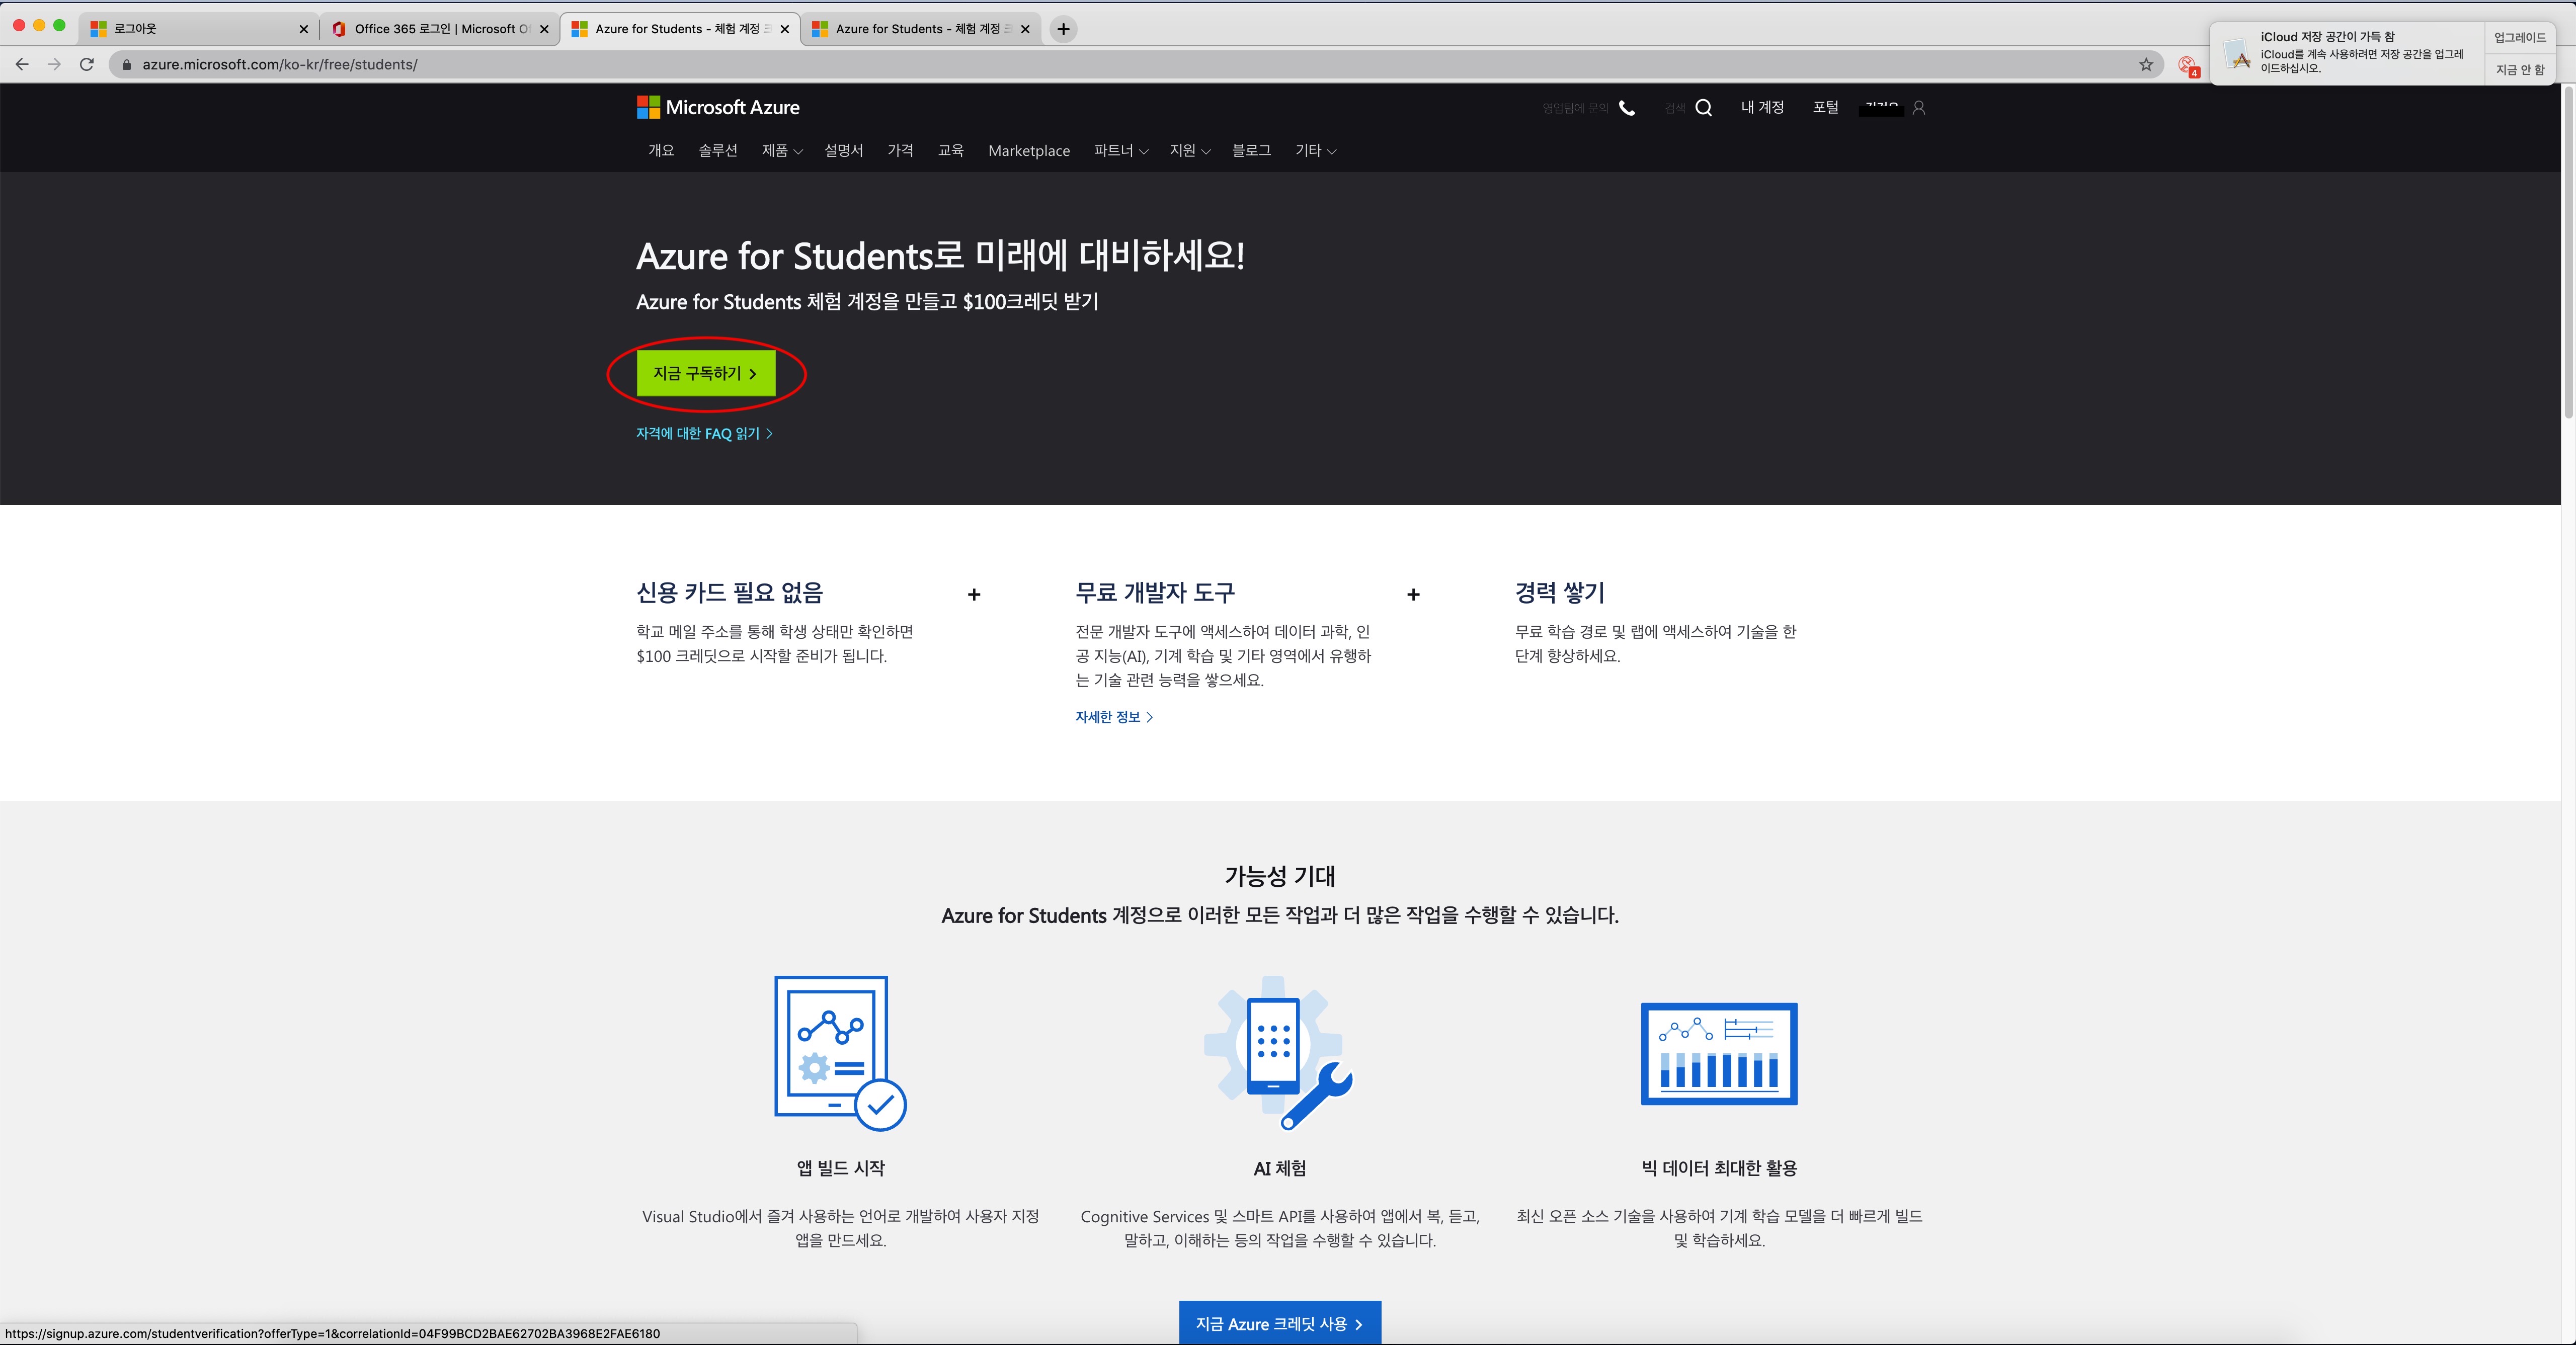
Task: Go back with browser back arrow
Action: point(22,64)
